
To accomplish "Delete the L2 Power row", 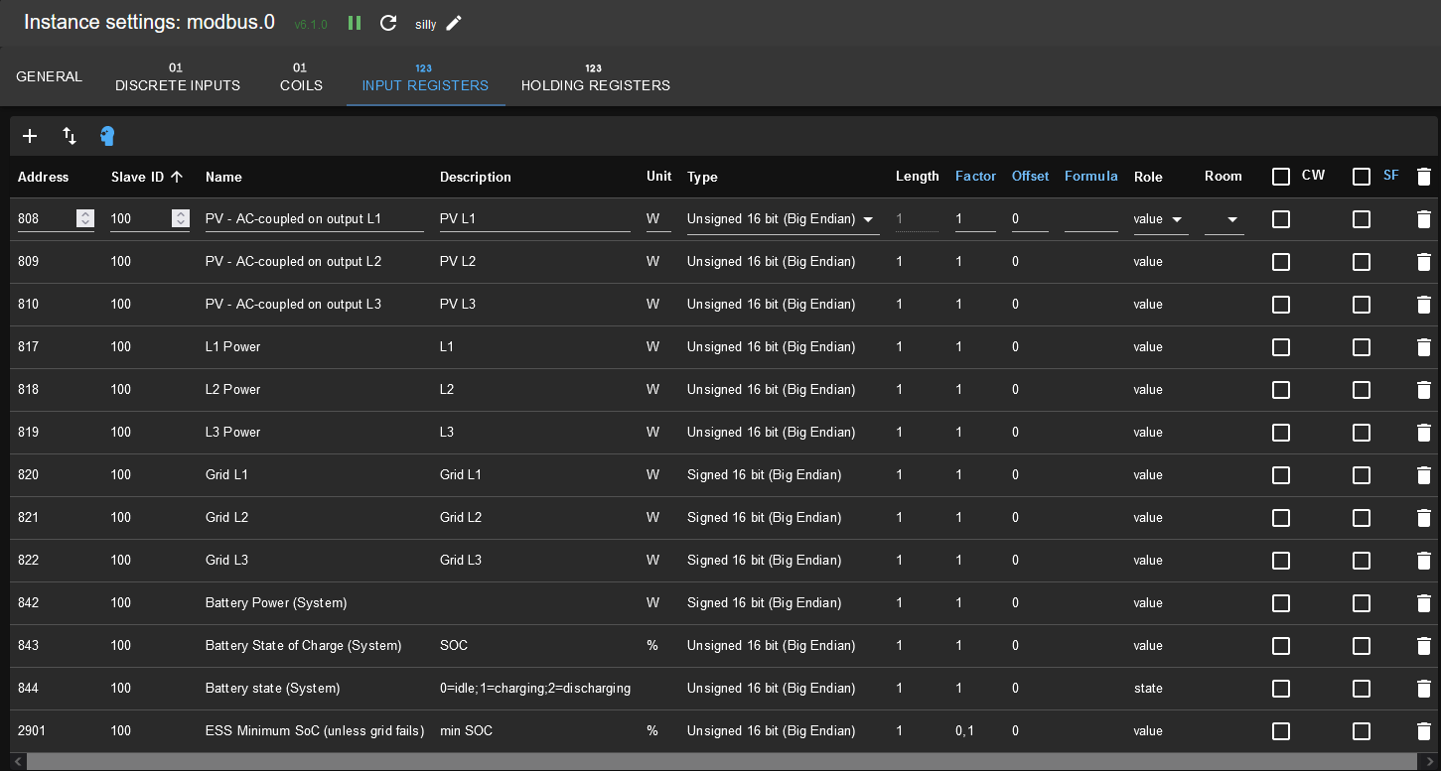I will click(x=1424, y=390).
